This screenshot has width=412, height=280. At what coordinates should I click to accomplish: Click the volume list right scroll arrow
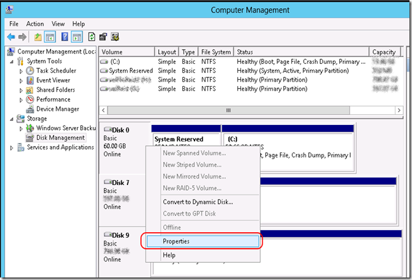click(x=399, y=110)
